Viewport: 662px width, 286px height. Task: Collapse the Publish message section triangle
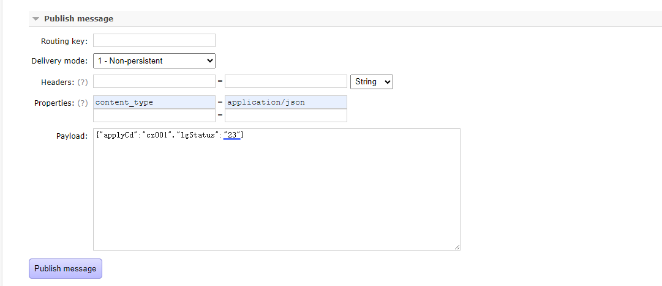[36, 19]
